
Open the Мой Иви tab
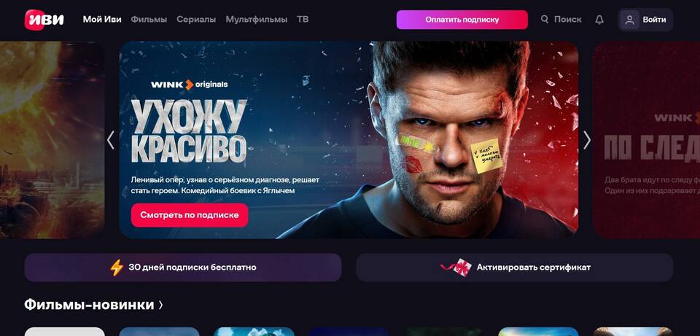(x=102, y=20)
